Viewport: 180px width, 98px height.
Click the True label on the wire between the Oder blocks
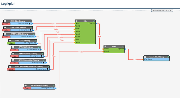click(100, 36)
